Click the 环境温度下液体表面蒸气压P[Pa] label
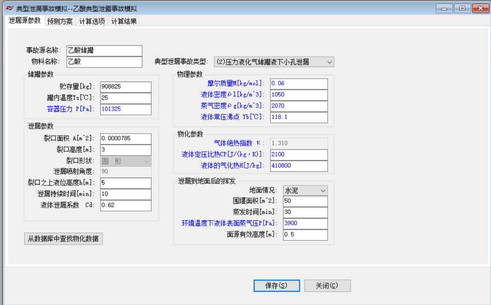The height and width of the screenshot is (305, 491). (229, 223)
